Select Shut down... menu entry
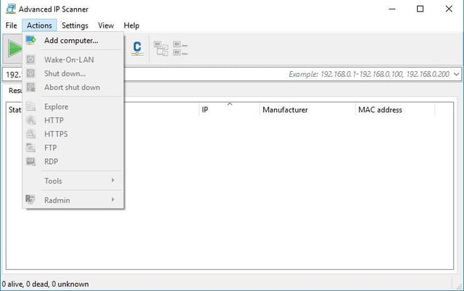This screenshot has width=464, height=291. 73,73
